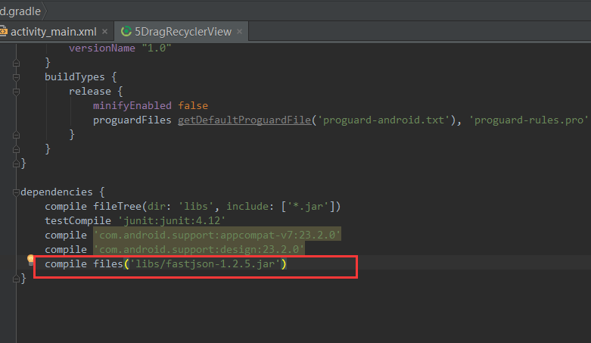Click the false value after minifyEnabled
Screen dimensions: 591x343
193,106
